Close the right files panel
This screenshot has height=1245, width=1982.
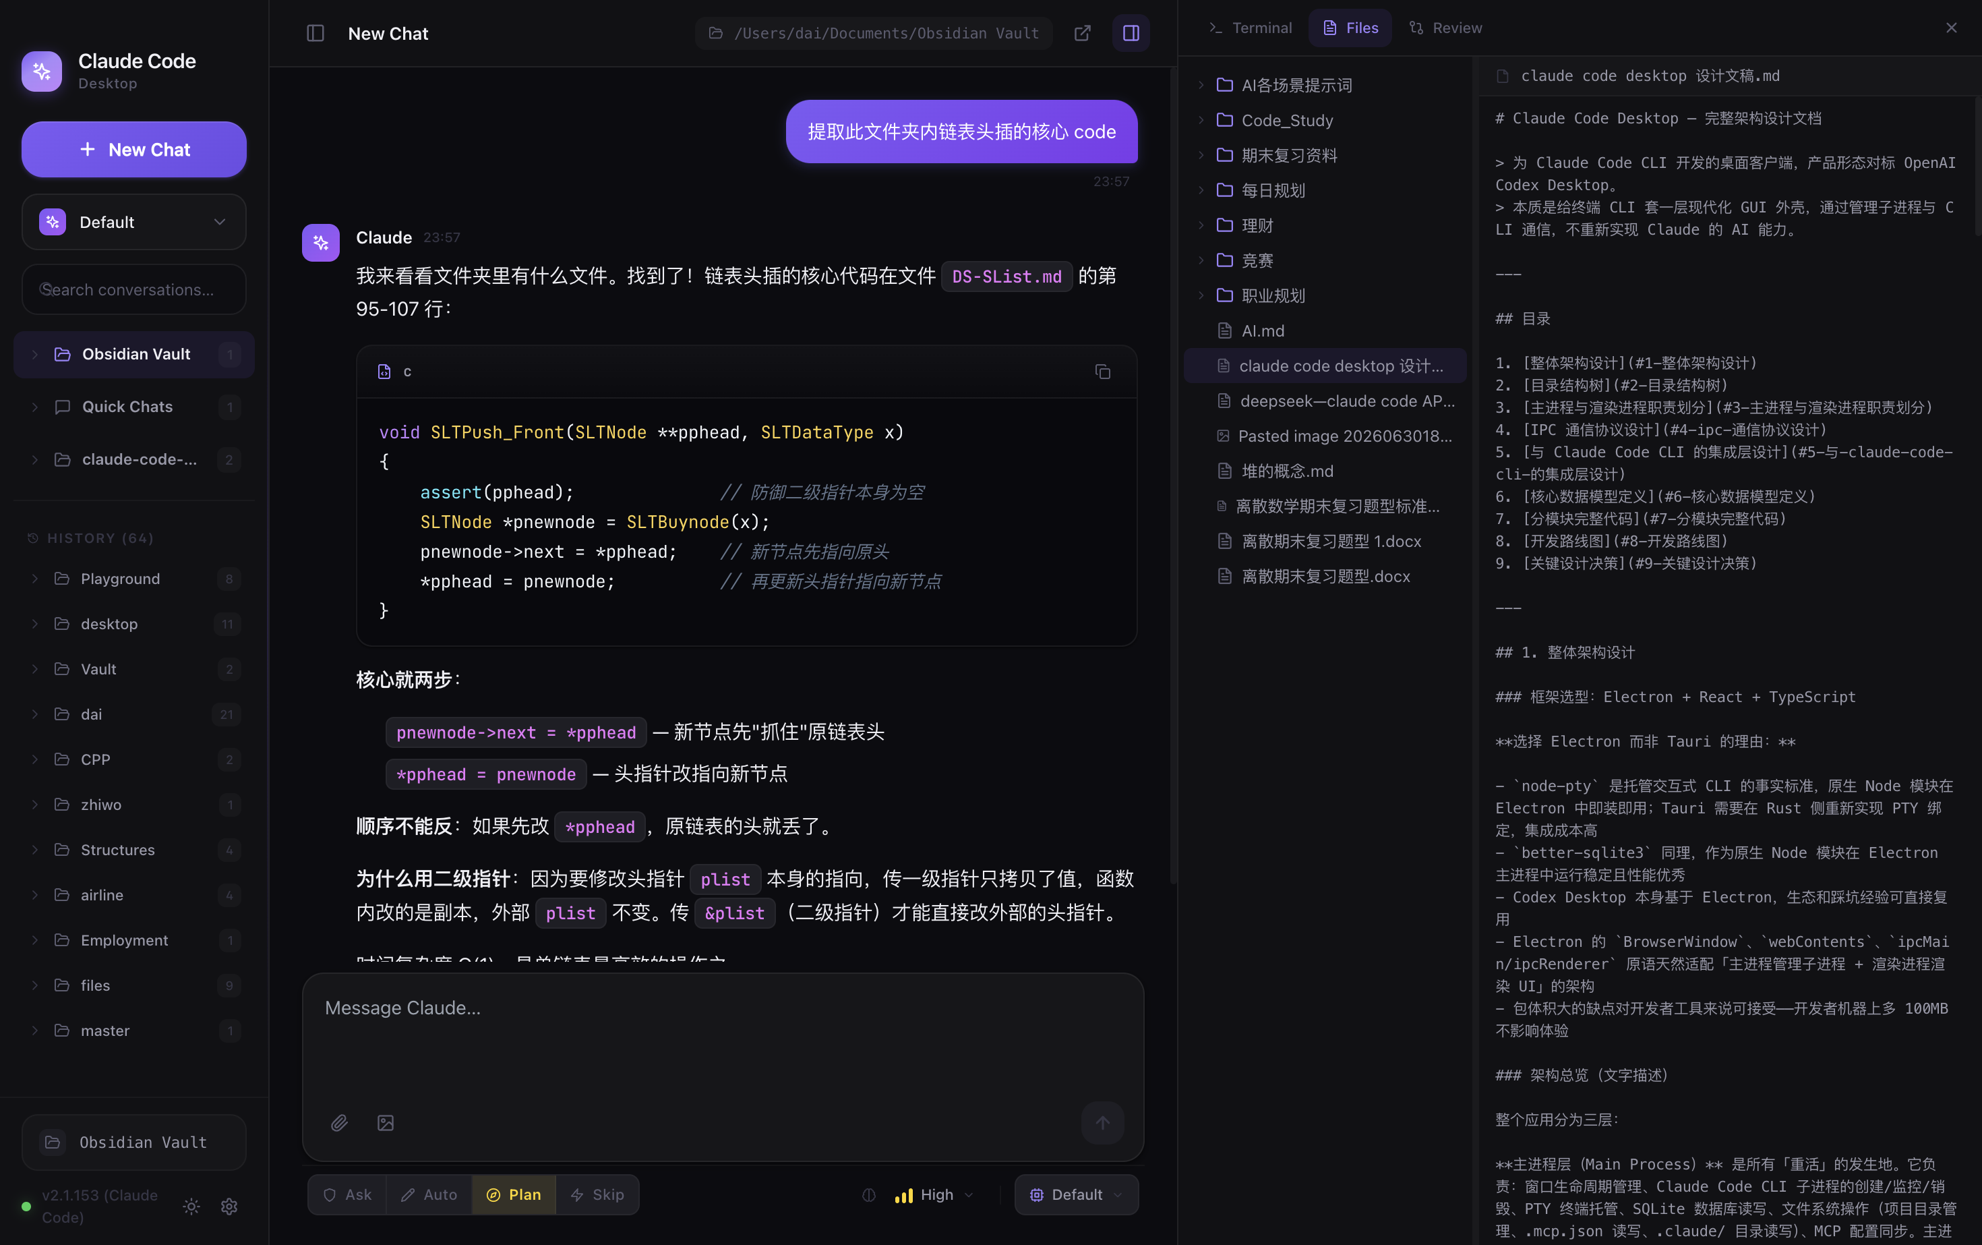pos(1951,28)
